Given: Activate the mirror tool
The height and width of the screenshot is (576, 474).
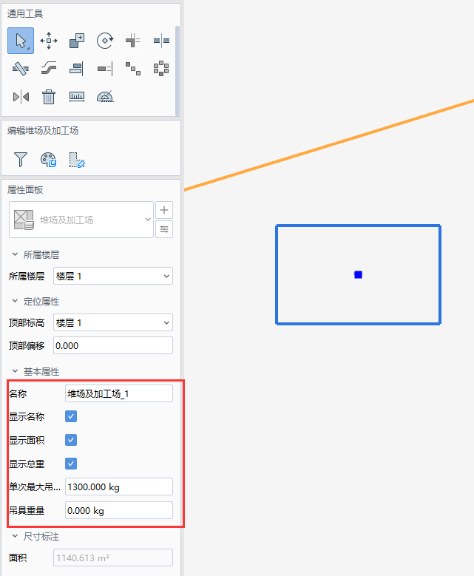Looking at the screenshot, I should pyautogui.click(x=21, y=97).
